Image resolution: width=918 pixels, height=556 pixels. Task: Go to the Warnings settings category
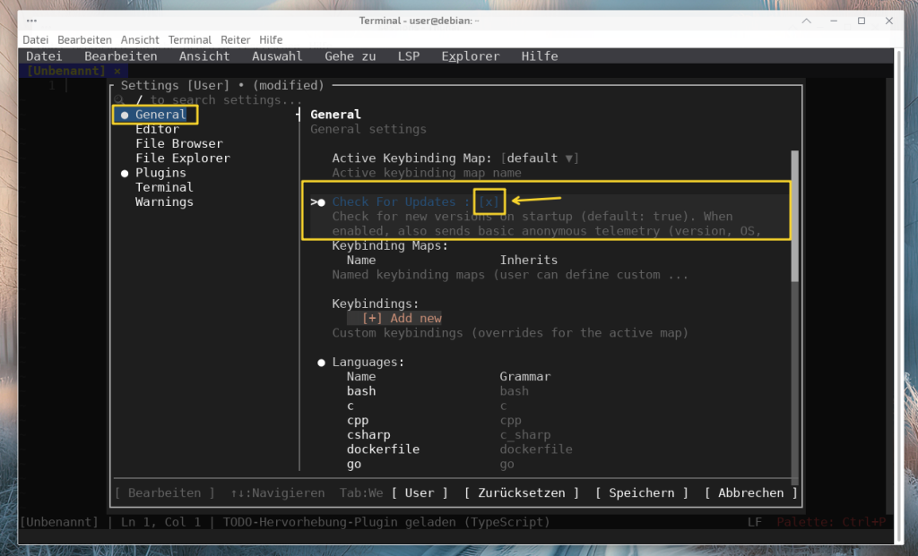(164, 201)
